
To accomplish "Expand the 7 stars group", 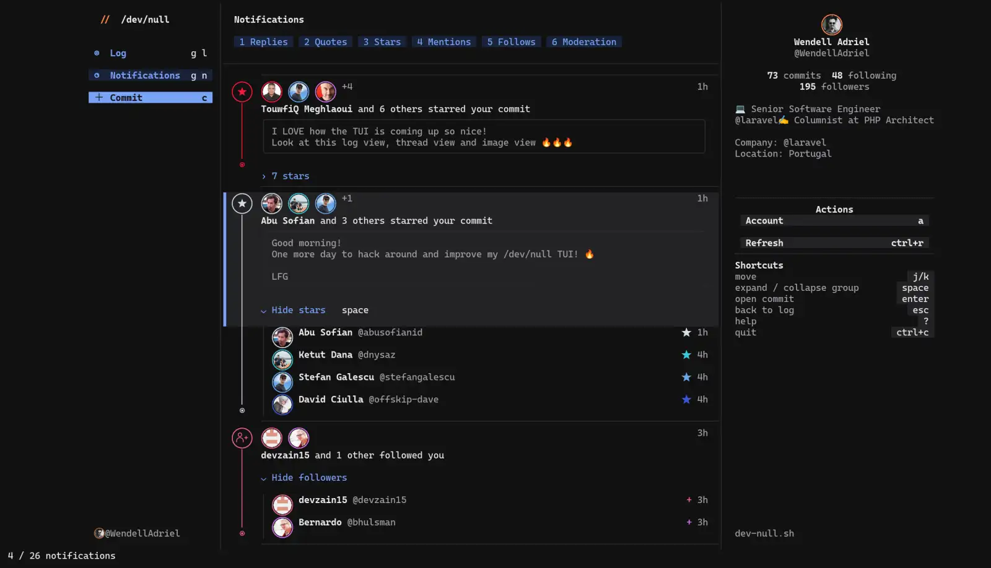I will (x=285, y=176).
